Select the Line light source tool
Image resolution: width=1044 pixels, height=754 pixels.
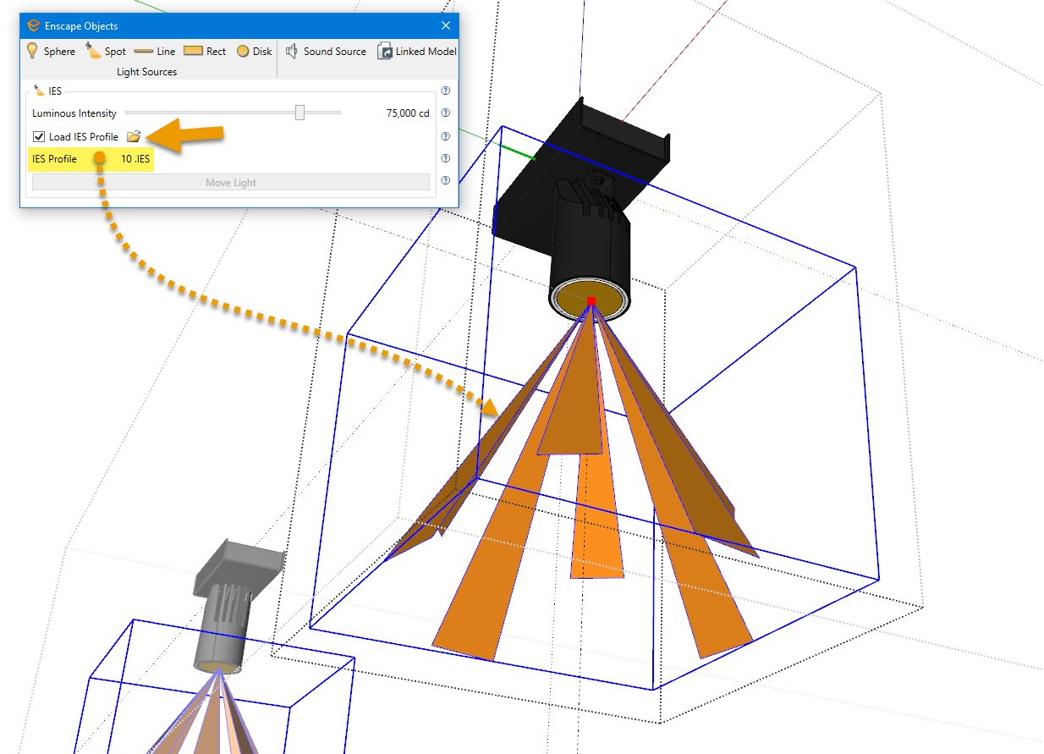(157, 51)
